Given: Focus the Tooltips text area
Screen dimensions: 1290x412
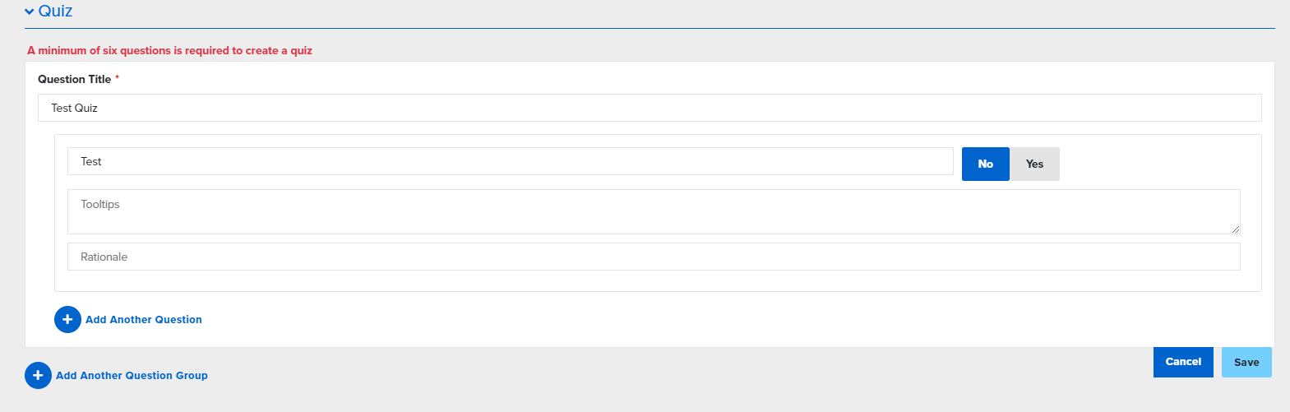Looking at the screenshot, I should [654, 211].
